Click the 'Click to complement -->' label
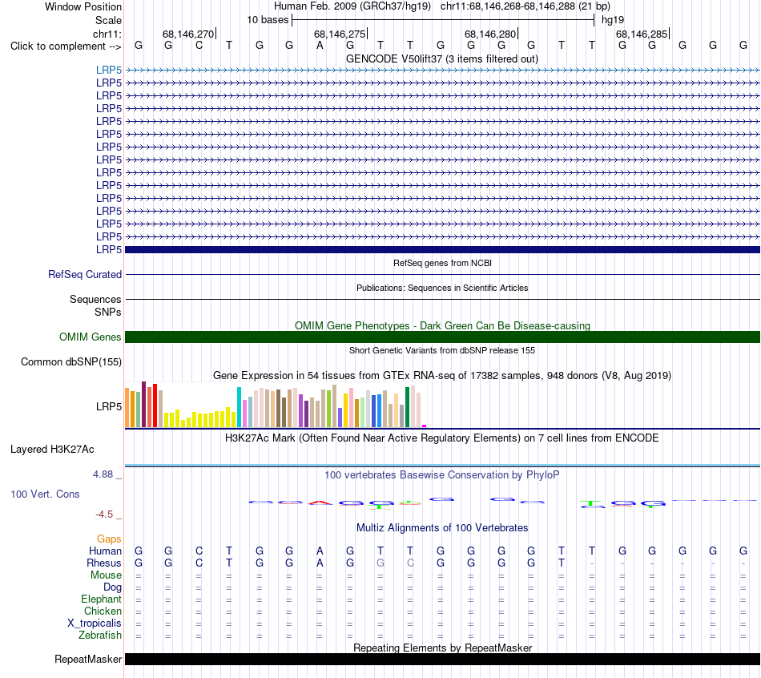 pos(66,46)
